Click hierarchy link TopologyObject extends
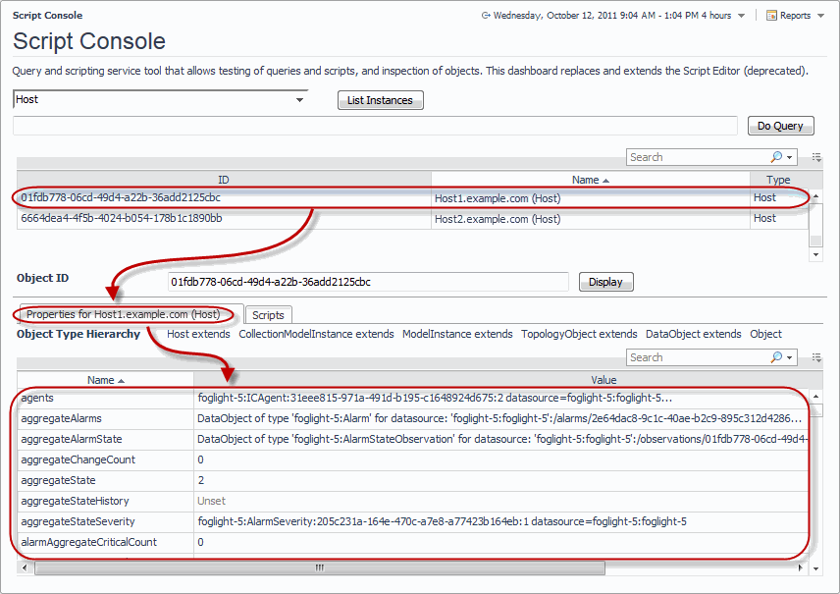This screenshot has width=840, height=594. 579,334
